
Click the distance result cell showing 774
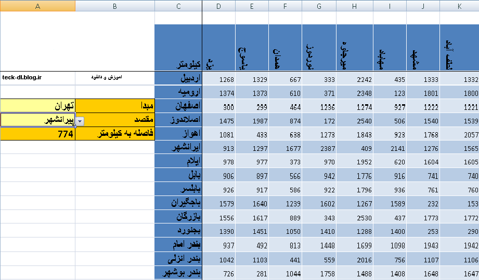pos(37,134)
